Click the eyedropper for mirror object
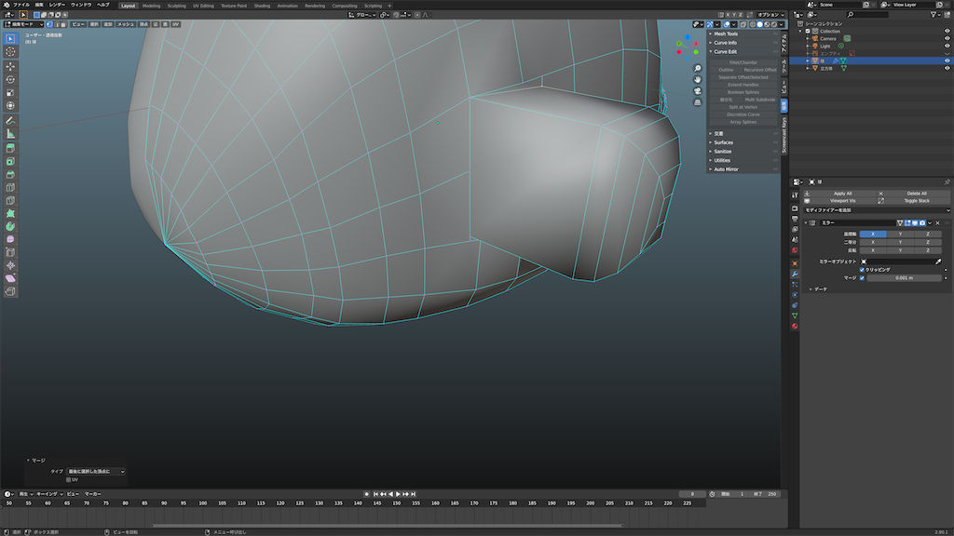 (x=938, y=261)
